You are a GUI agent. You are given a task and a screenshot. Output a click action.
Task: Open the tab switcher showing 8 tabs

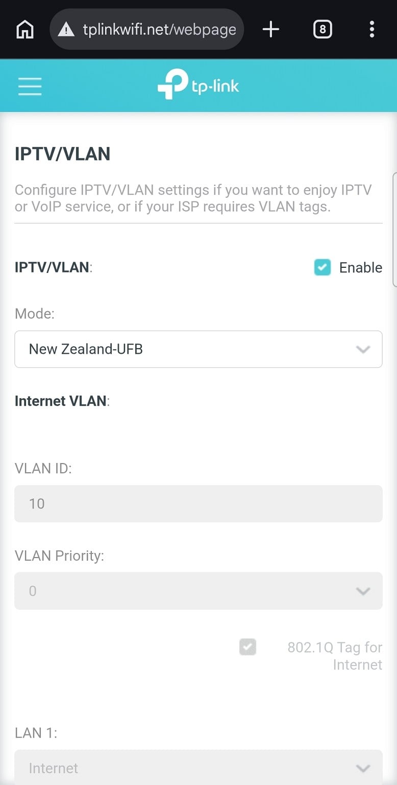click(x=322, y=30)
